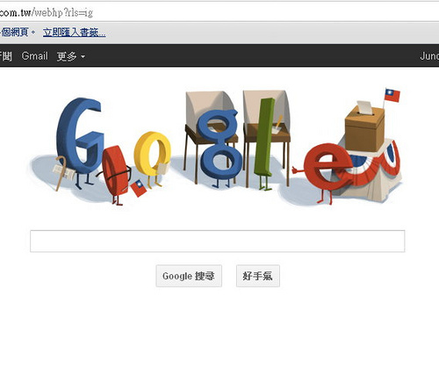This screenshot has height=369, width=439.
Task: Click the browser address bar URL
Action: [47, 12]
